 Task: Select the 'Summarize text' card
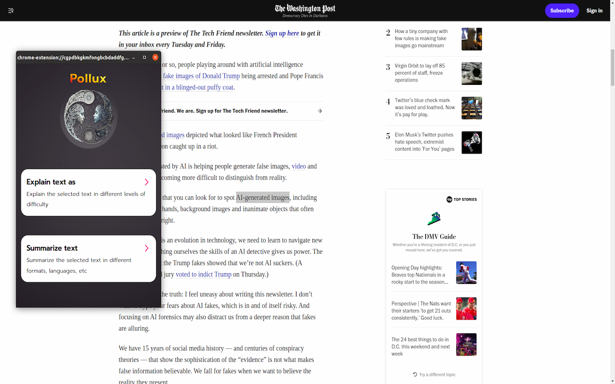click(88, 259)
